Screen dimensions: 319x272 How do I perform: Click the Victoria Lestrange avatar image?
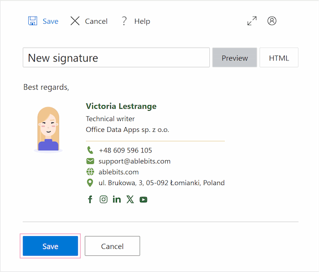tap(48, 130)
